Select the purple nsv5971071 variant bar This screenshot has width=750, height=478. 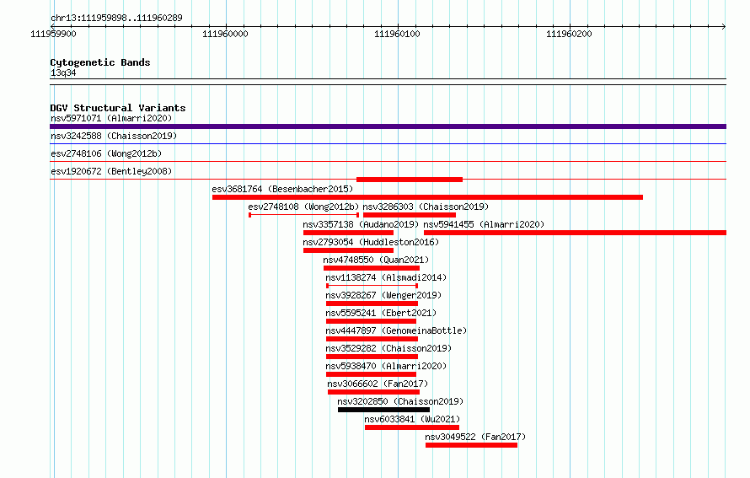(388, 126)
